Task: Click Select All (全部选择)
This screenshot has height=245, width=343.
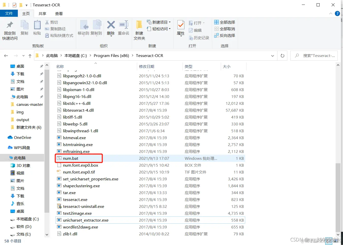Action: tap(225, 22)
